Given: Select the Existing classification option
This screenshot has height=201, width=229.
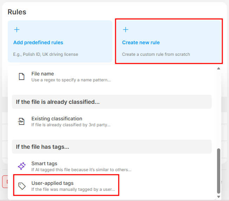Looking at the screenshot, I should click(57, 119).
